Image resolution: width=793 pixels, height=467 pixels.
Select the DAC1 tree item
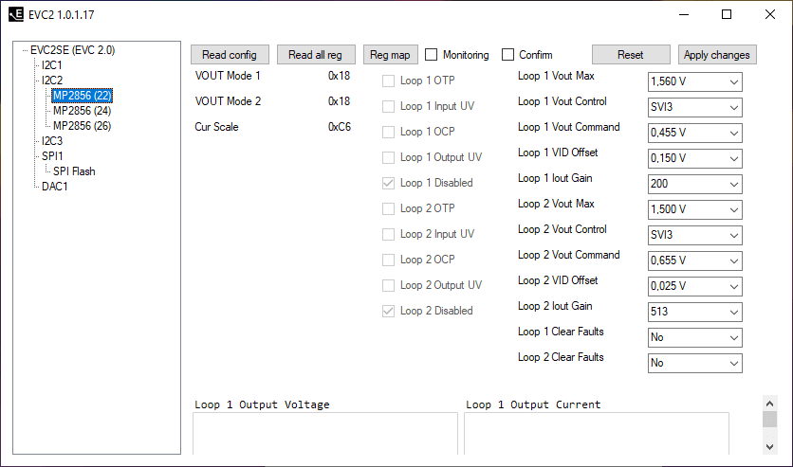coord(55,187)
